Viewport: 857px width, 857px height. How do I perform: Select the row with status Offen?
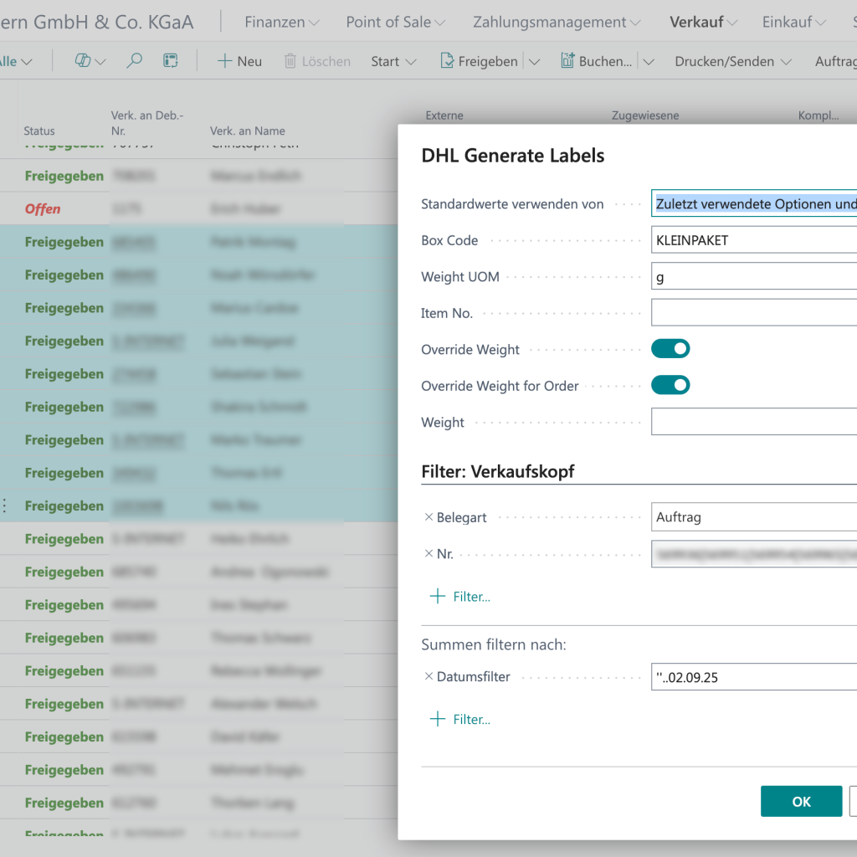click(199, 208)
